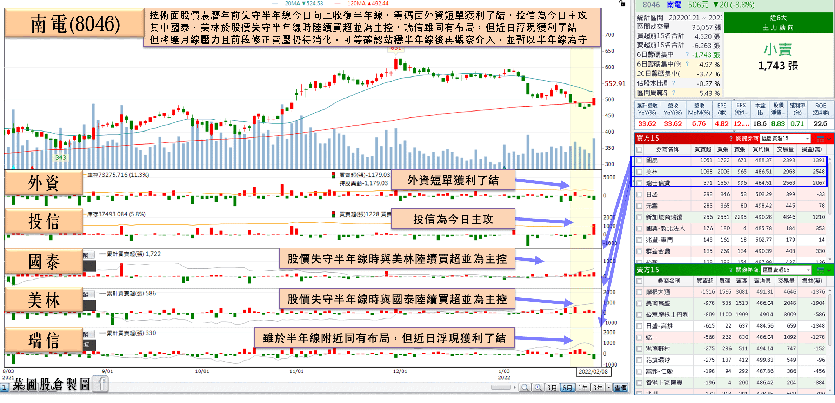Click the 富邦-仁愛 row name
This screenshot has height=403, width=835.
pyautogui.click(x=659, y=372)
